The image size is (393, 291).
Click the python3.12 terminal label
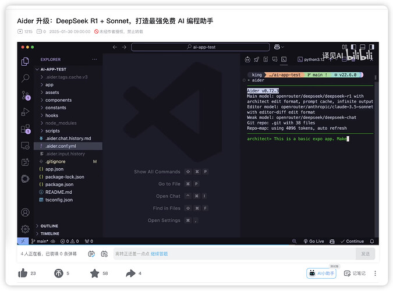(x=310, y=59)
